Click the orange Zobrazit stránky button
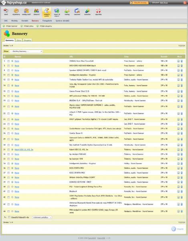Viewport: 188px width, 241px height. [139, 3]
